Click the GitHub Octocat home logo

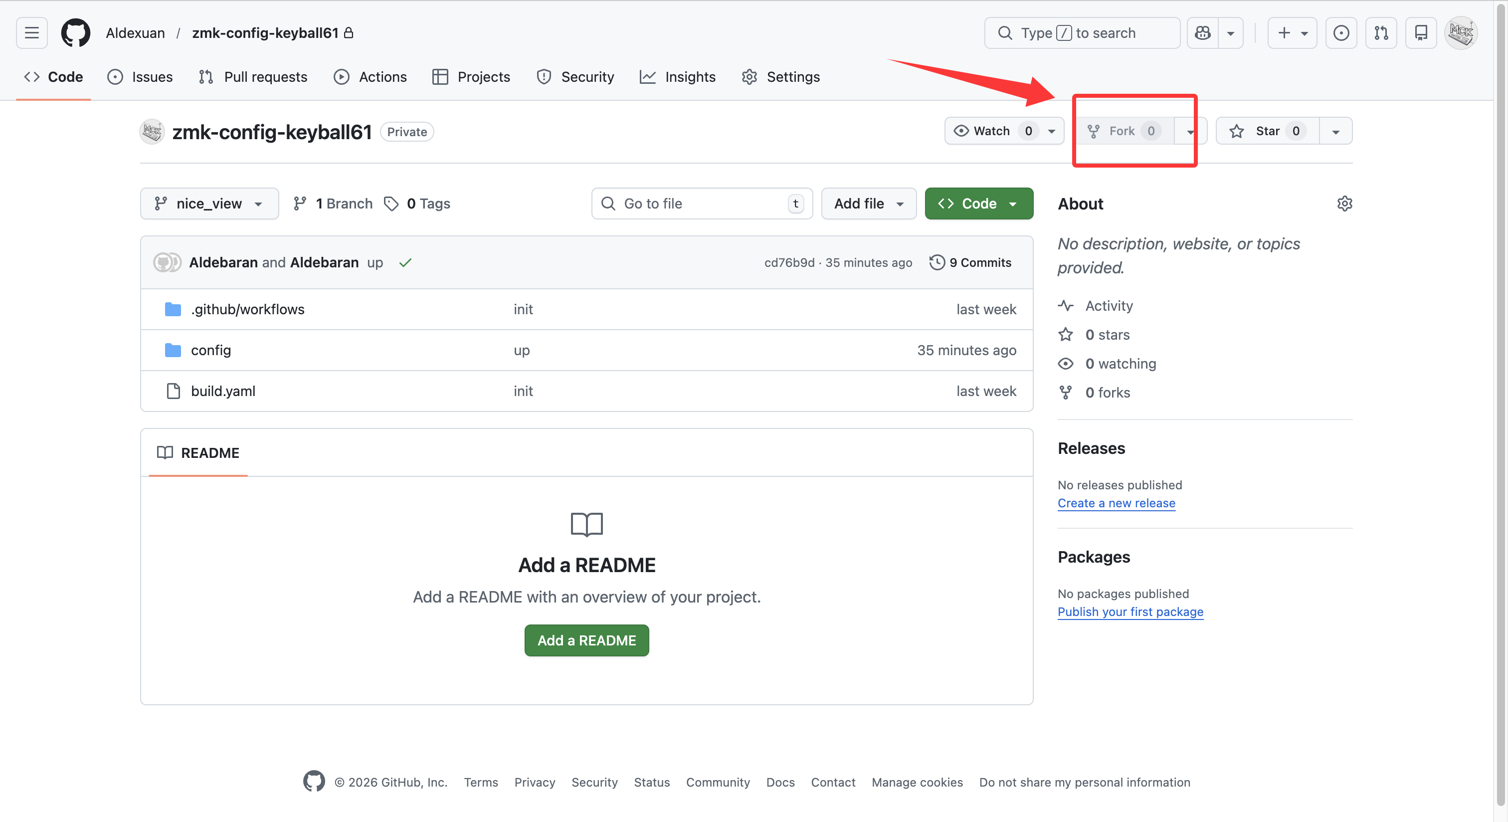75,33
